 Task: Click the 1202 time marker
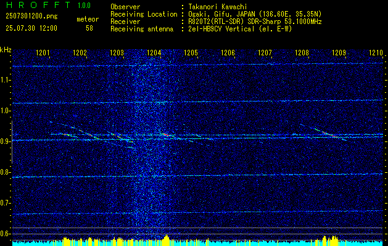tap(80, 53)
